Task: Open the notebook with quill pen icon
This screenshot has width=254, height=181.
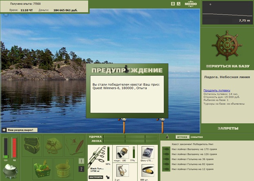Action: point(75,146)
